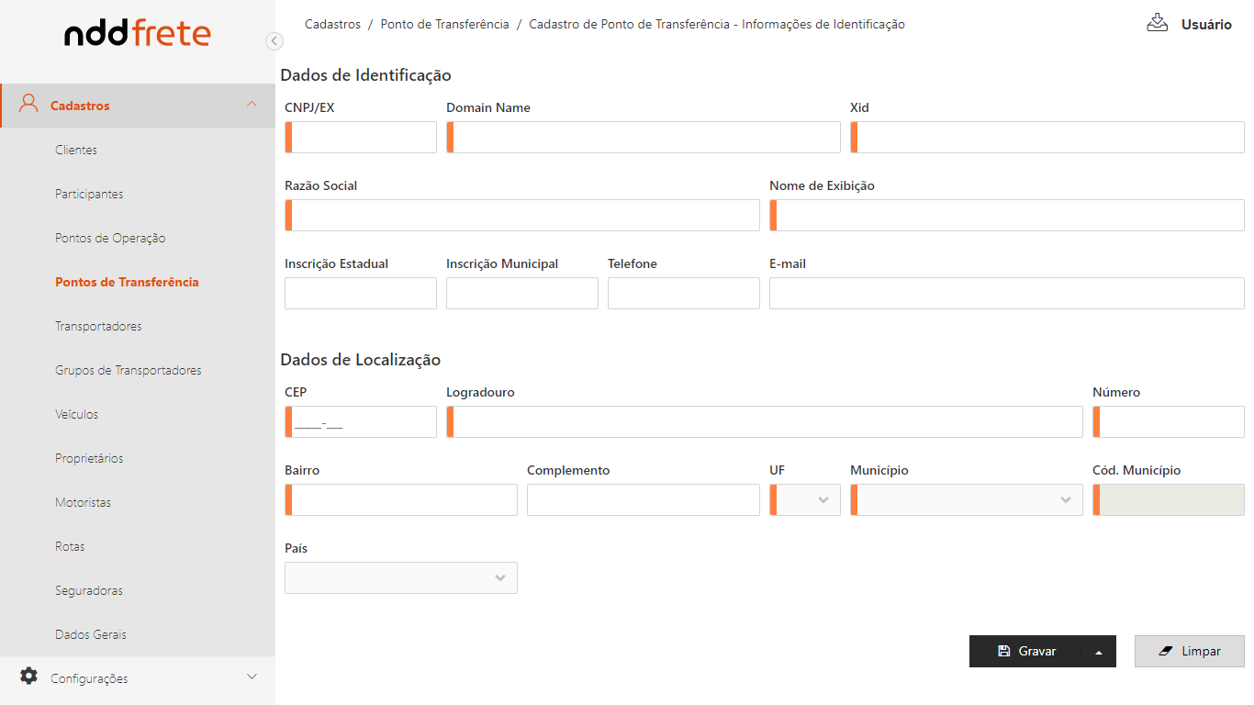1254x705 pixels.
Task: Open the Município dropdown
Action: (967, 500)
